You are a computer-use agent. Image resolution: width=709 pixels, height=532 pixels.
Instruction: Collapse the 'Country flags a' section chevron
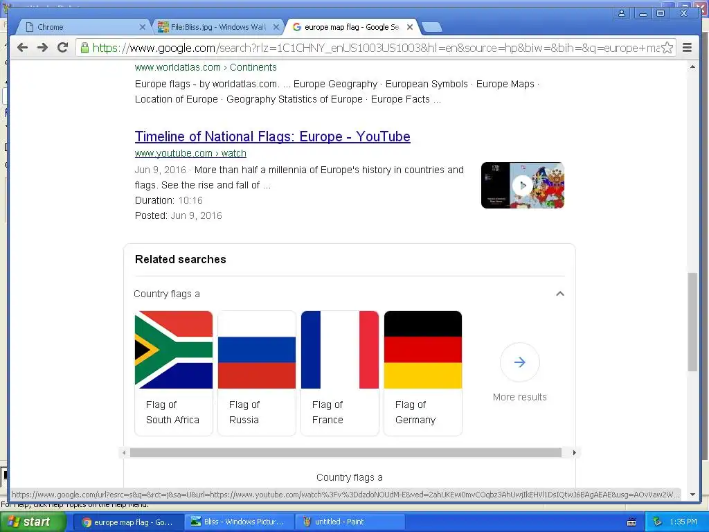[559, 294]
